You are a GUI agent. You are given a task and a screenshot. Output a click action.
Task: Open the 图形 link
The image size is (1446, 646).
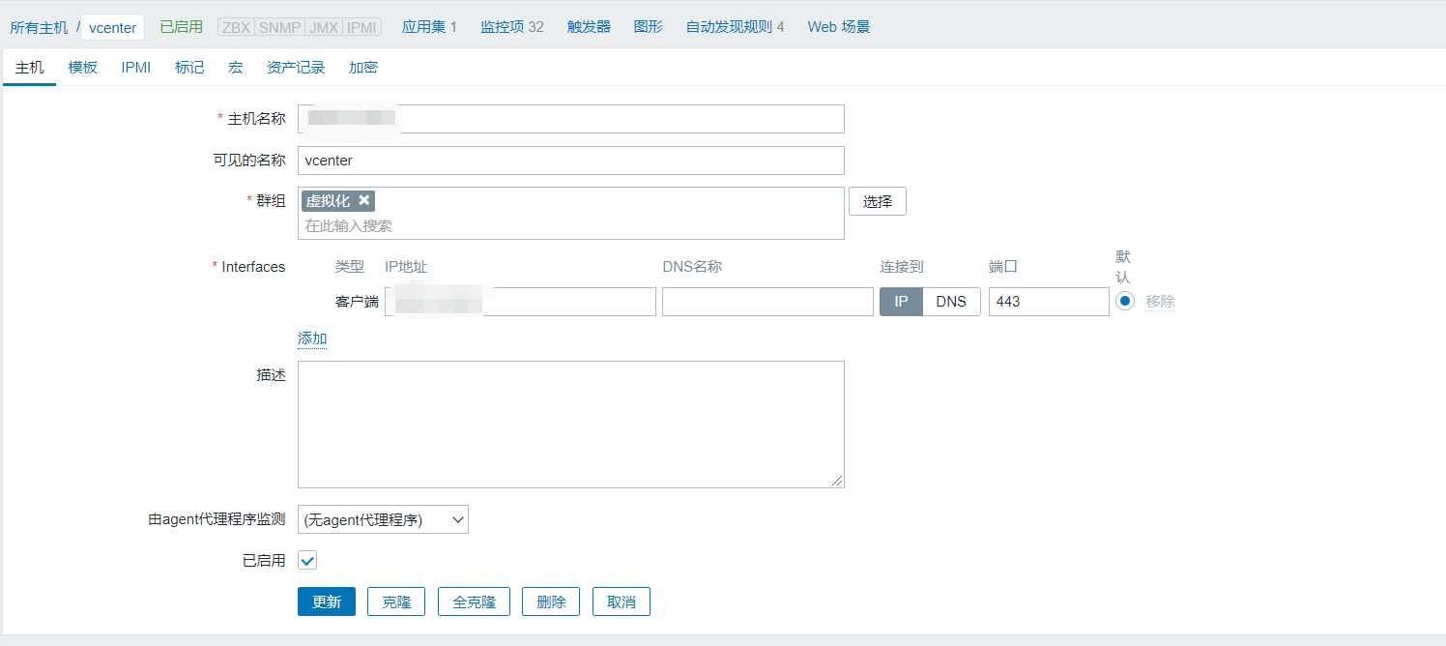tap(649, 27)
